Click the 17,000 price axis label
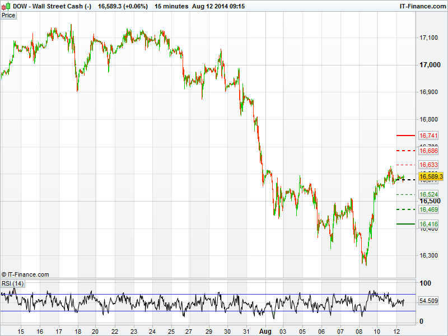448x336 pixels. pyautogui.click(x=430, y=65)
